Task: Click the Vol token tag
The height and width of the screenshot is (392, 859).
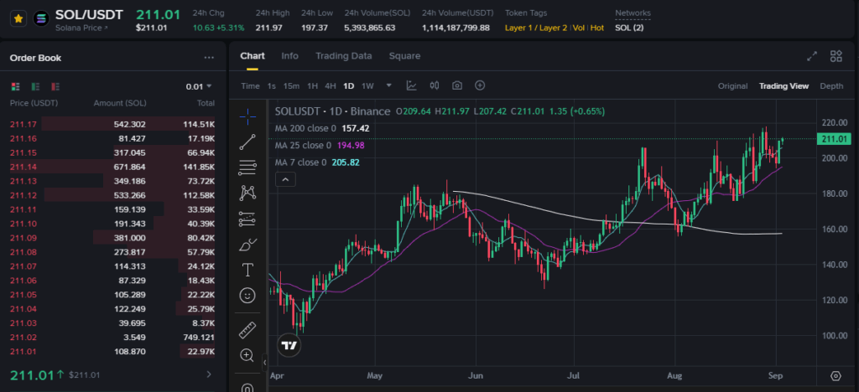Action: pos(579,28)
